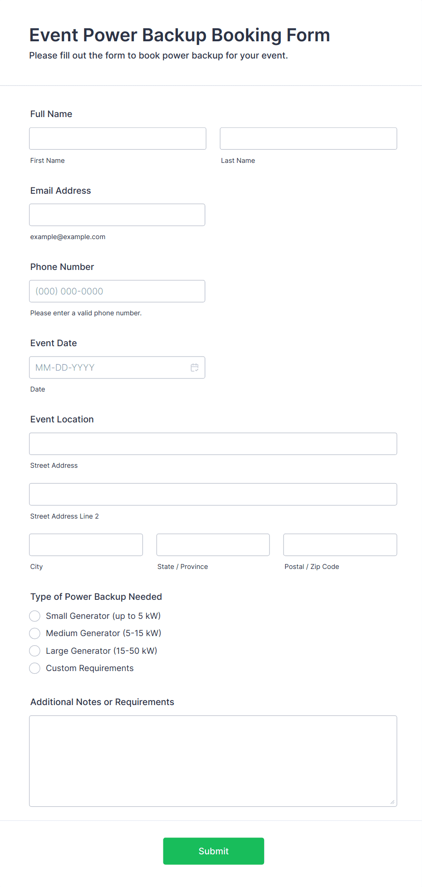The height and width of the screenshot is (887, 422).
Task: Click into the Email Address field
Action: [117, 215]
